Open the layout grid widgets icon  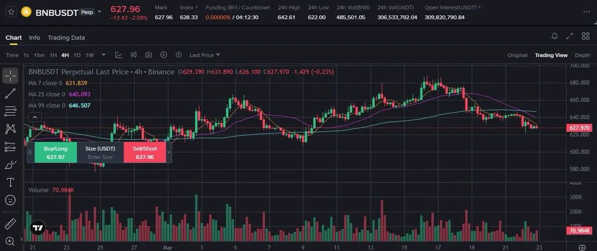586,36
